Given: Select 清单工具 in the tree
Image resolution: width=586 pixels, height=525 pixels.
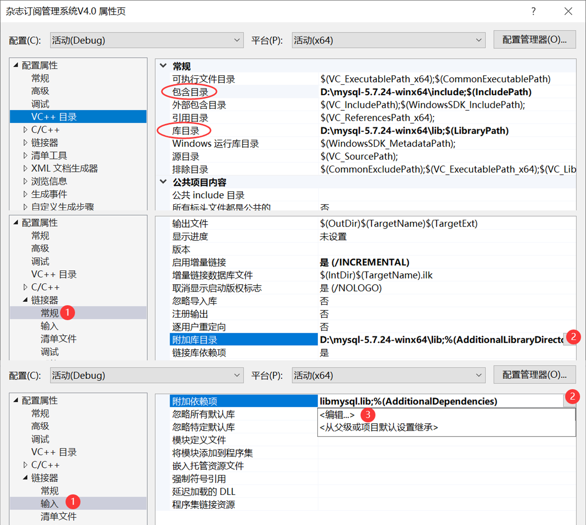Looking at the screenshot, I should [49, 155].
